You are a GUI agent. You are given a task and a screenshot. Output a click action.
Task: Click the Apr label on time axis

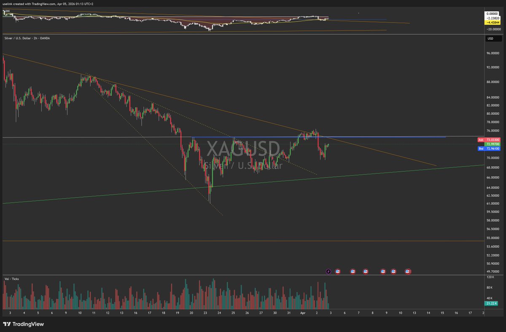[302, 313]
